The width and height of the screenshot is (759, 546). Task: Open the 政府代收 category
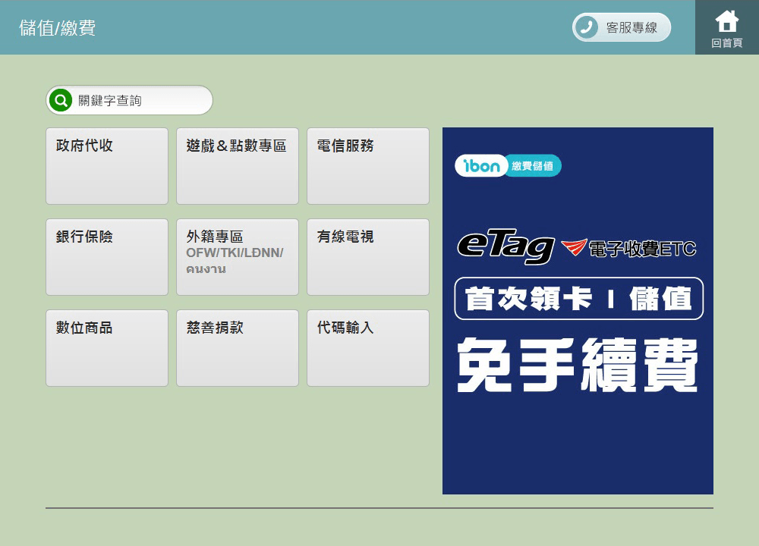click(x=107, y=166)
